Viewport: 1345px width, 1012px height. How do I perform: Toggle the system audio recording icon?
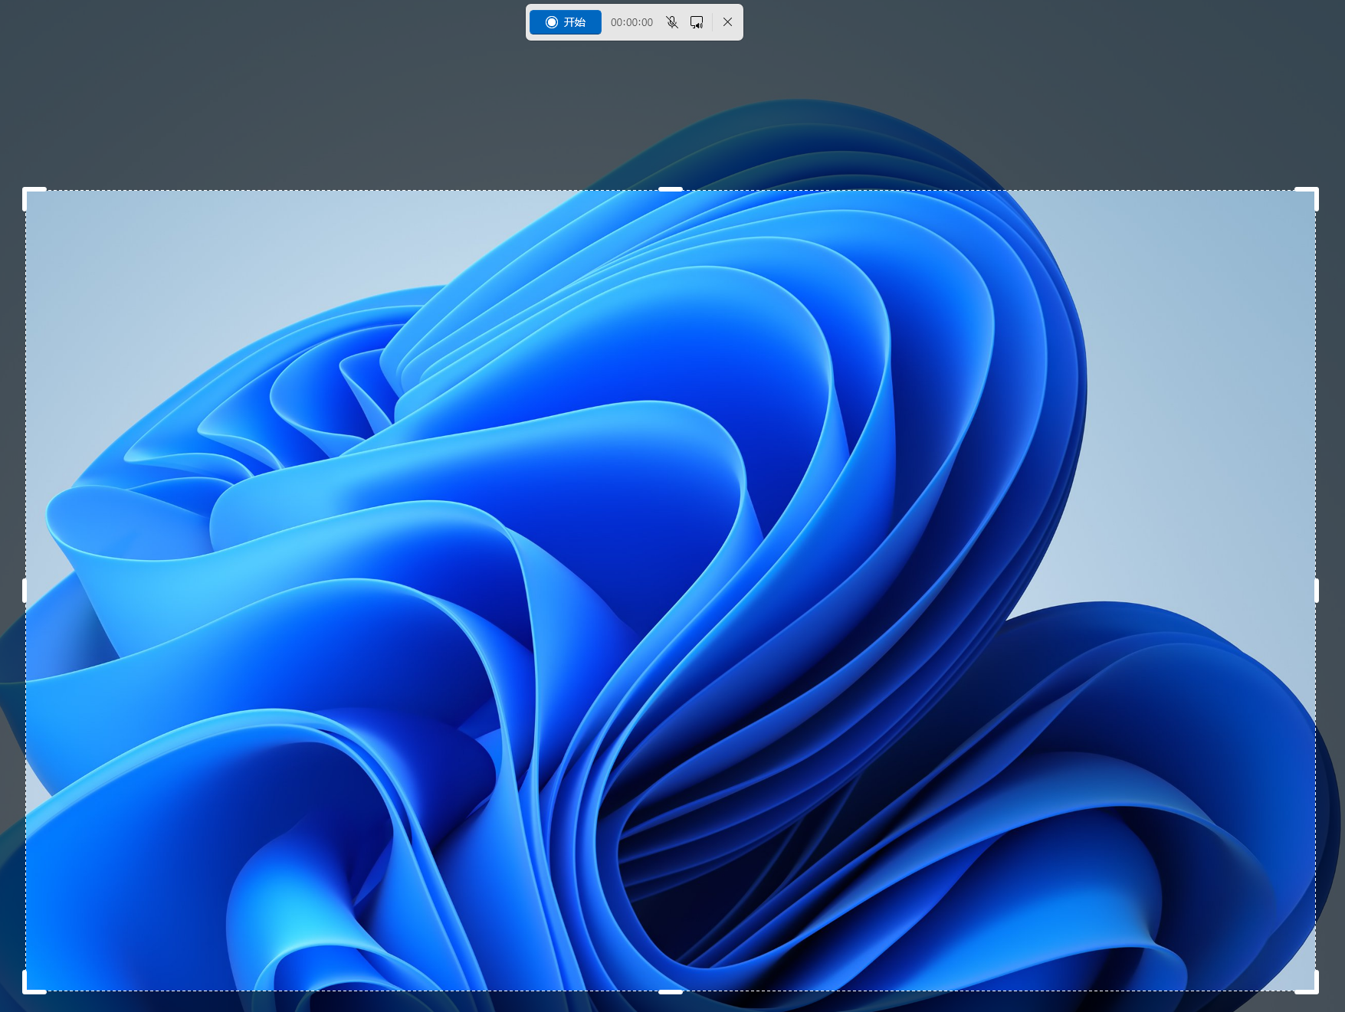(697, 22)
